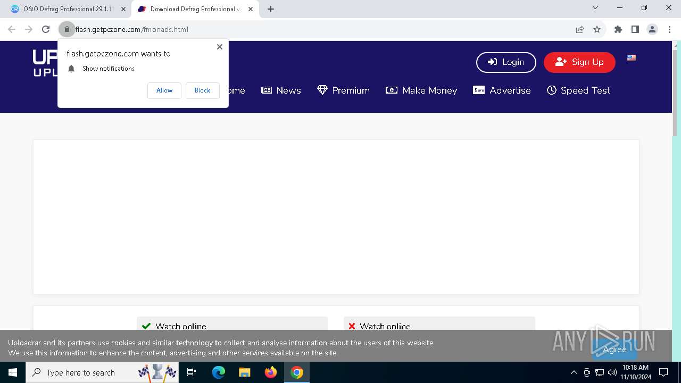Allow notifications from flash.getpczone.com

click(164, 90)
